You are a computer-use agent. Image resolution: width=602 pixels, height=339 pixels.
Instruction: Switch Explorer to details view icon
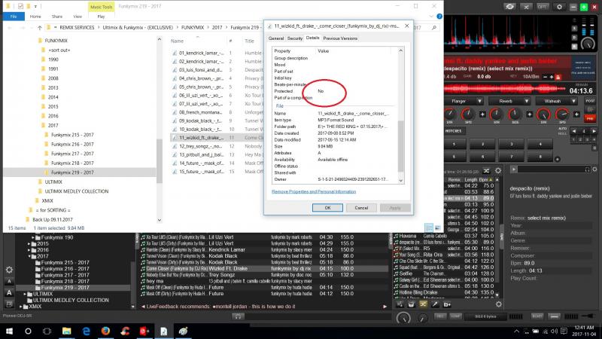(428, 228)
